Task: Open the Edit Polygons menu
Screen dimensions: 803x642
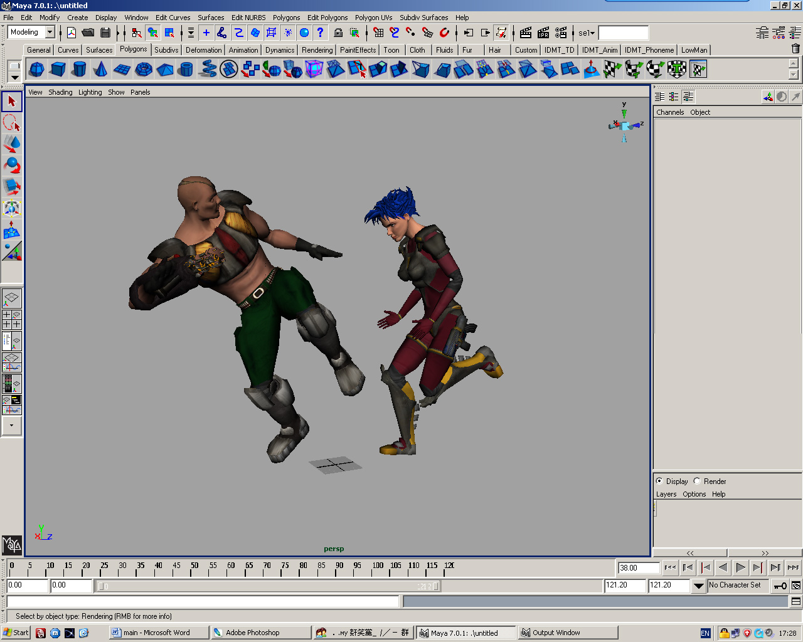Action: tap(327, 18)
